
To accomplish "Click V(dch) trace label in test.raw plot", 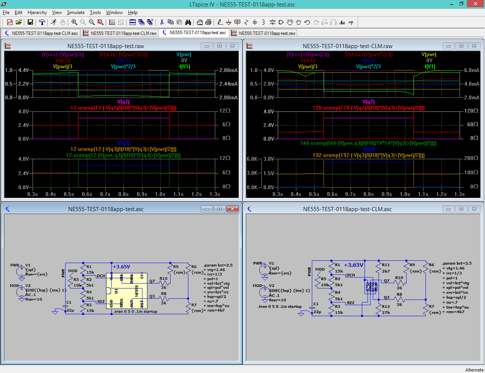I will (x=63, y=61).
